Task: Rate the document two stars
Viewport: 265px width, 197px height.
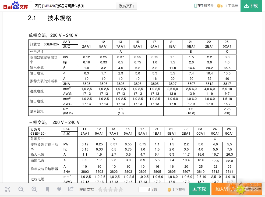Action: pyautogui.click(x=105, y=189)
